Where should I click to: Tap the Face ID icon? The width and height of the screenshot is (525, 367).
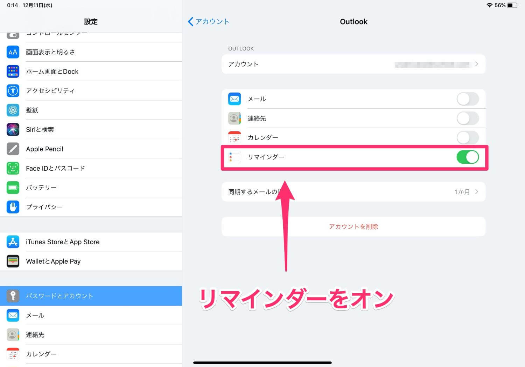tap(13, 168)
